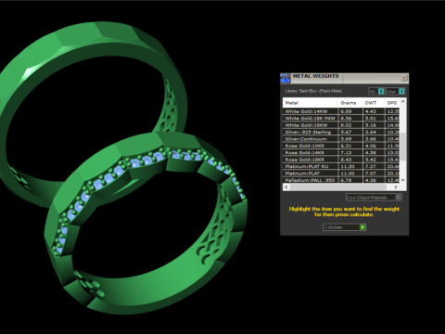Close the Metal Weights panel
The width and height of the screenshot is (445, 334).
404,78
